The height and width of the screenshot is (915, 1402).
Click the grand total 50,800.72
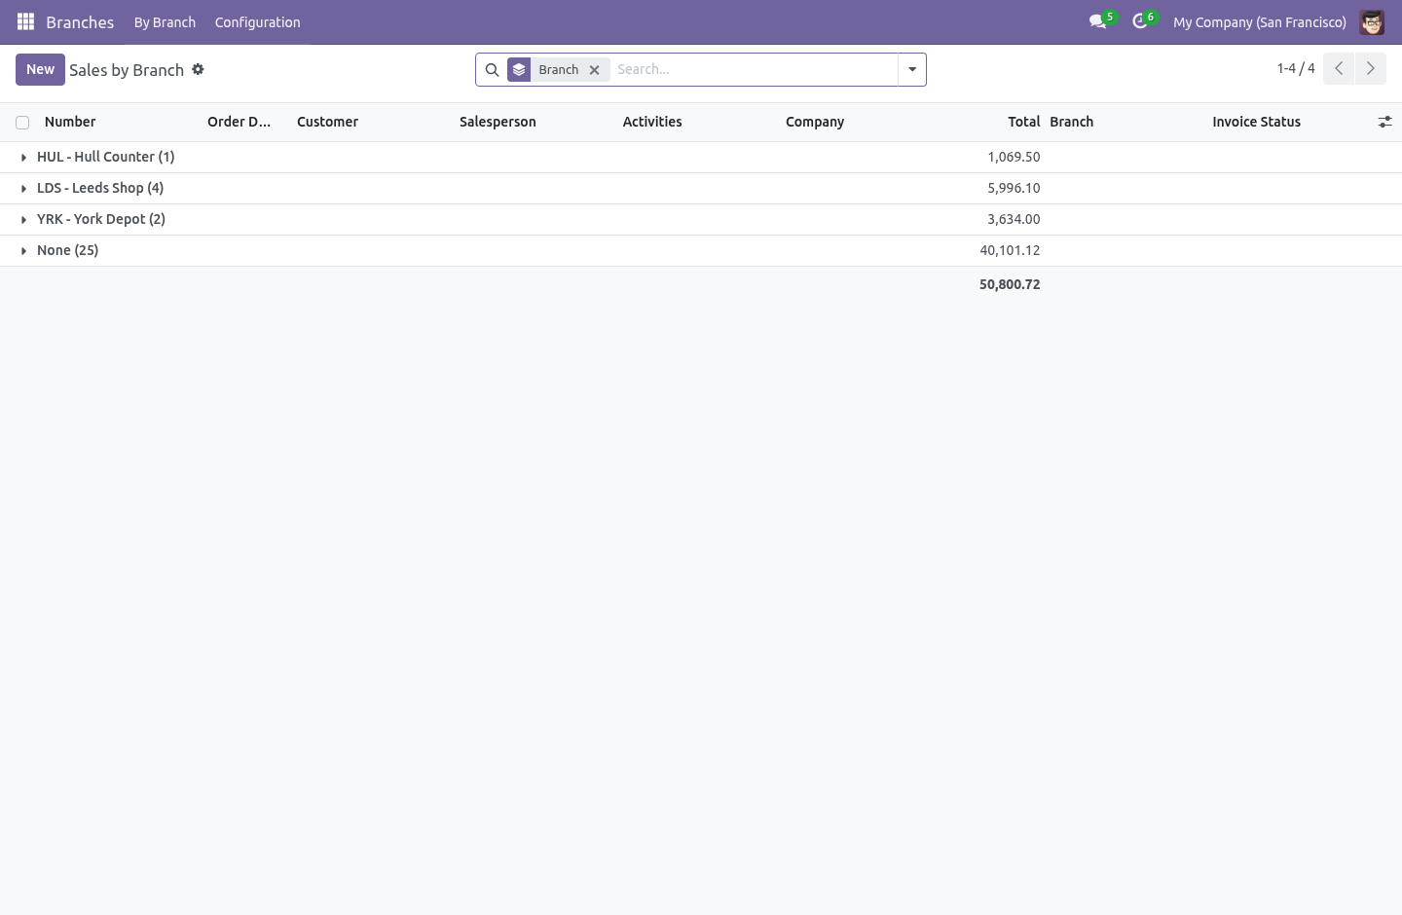pos(1010,284)
